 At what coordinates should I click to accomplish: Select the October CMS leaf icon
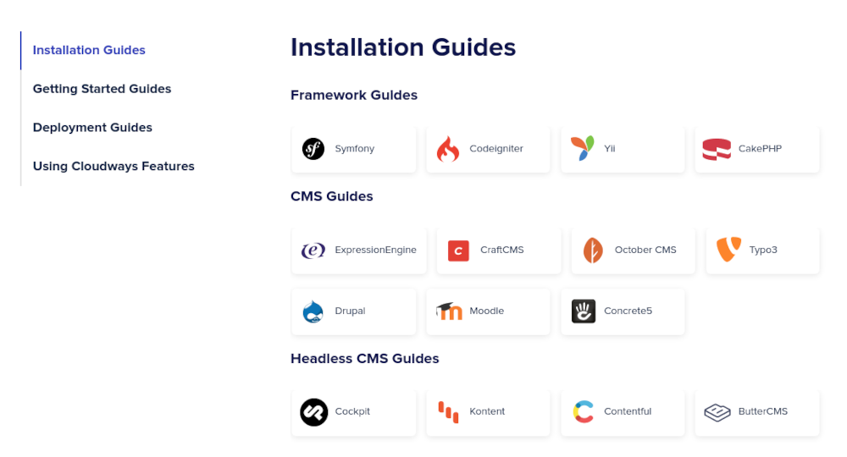(x=593, y=251)
